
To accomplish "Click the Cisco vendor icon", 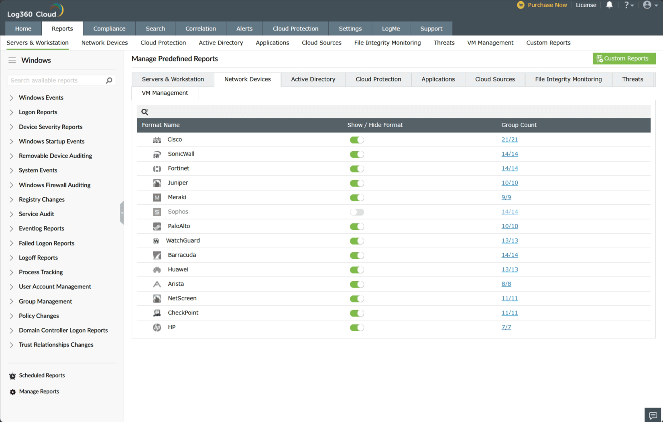I will point(157,140).
